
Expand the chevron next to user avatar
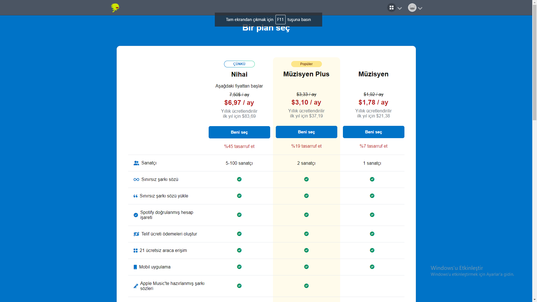(420, 8)
